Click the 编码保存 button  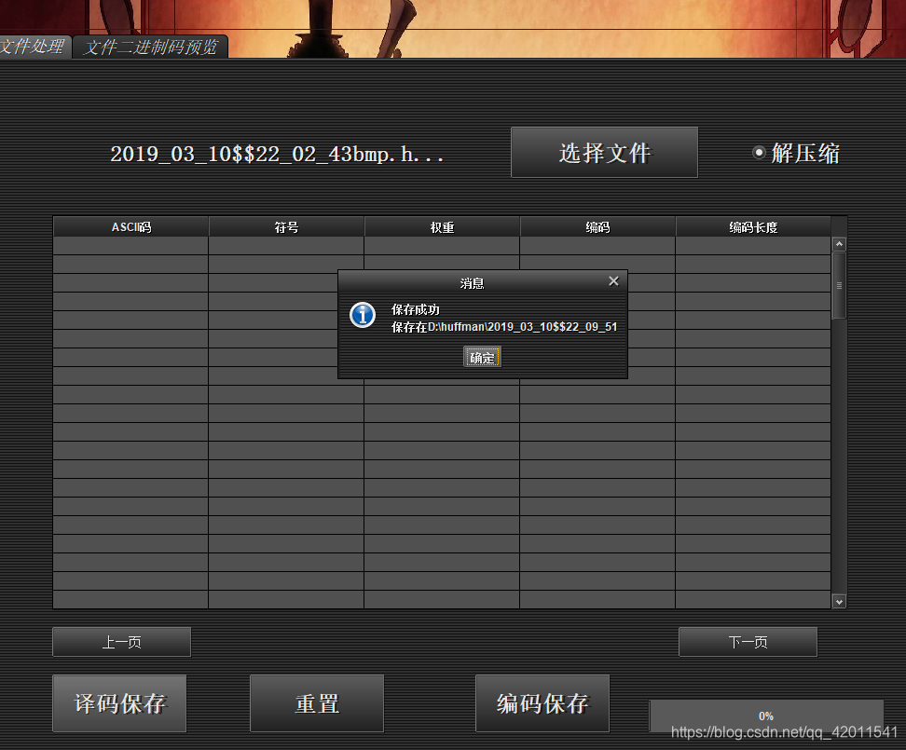[x=542, y=703]
